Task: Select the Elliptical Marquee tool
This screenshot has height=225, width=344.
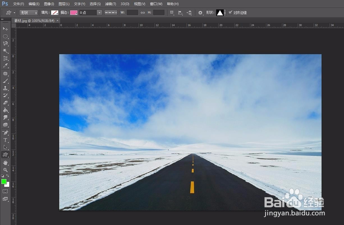Action: click(x=5, y=36)
